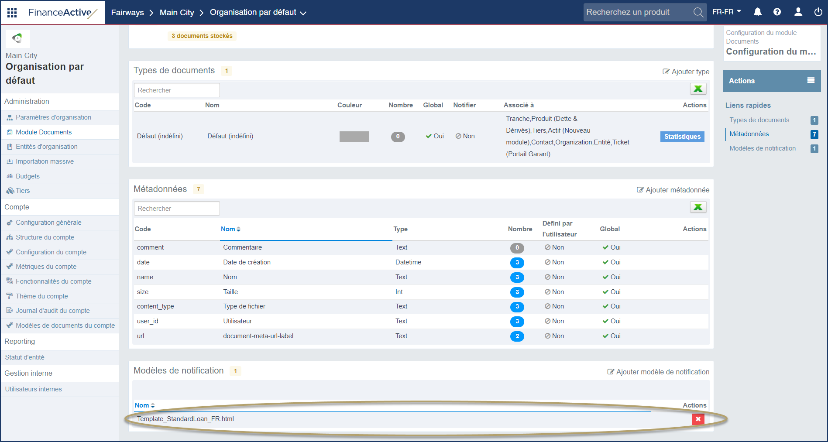Select Importation massive in sidebar
The width and height of the screenshot is (828, 442).
[x=45, y=161]
